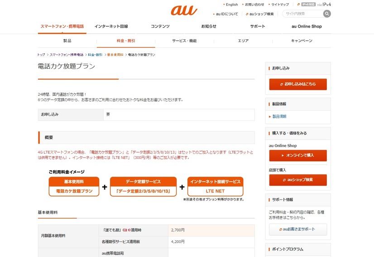
Task: Click the スマートフォン・携帯電話 breadcrumb
Action: [x=66, y=55]
